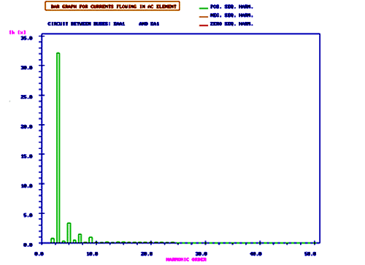Click the 30.0 x-axis tick label
This screenshot has width=365, height=265.
click(x=201, y=254)
